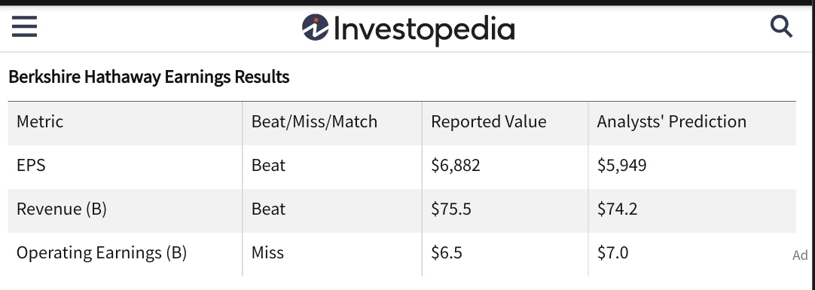815x290 pixels.
Task: Click the Miss result for Operating Earnings
Action: 267,252
